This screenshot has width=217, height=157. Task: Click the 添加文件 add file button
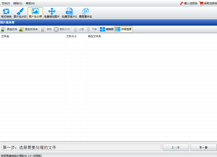tap(9, 29)
